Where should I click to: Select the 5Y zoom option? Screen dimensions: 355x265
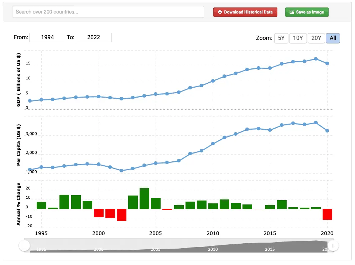click(x=281, y=38)
